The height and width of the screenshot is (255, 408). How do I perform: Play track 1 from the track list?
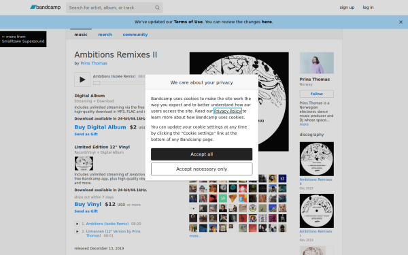pyautogui.click(x=77, y=224)
